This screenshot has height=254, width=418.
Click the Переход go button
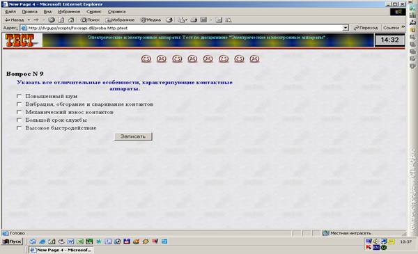click(x=366, y=28)
